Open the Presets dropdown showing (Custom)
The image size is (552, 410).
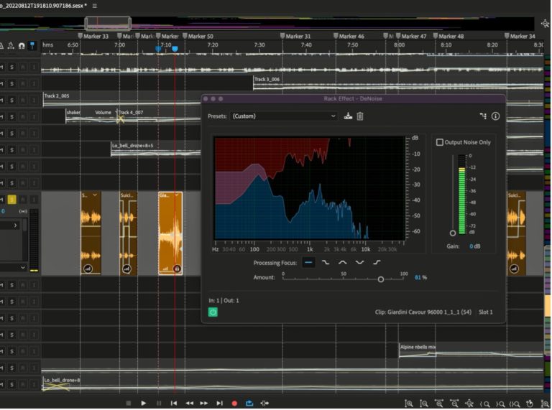[x=284, y=116]
